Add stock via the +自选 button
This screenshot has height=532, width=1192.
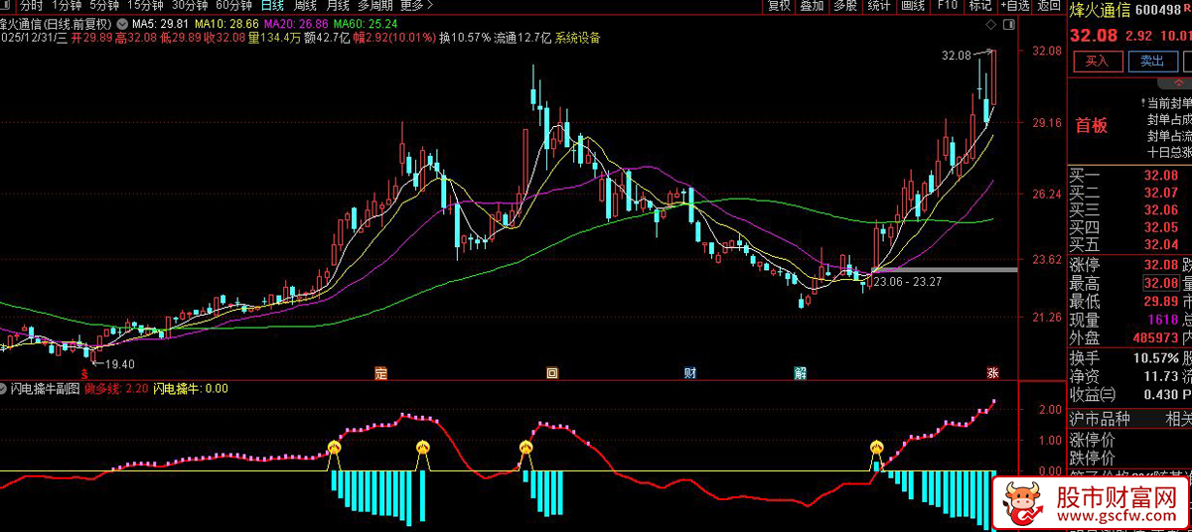tap(1014, 6)
